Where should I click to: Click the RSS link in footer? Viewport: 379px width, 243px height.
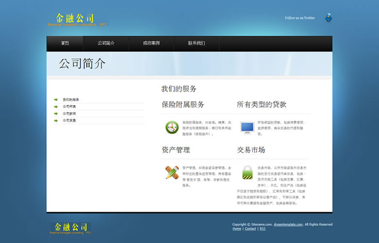click(262, 229)
